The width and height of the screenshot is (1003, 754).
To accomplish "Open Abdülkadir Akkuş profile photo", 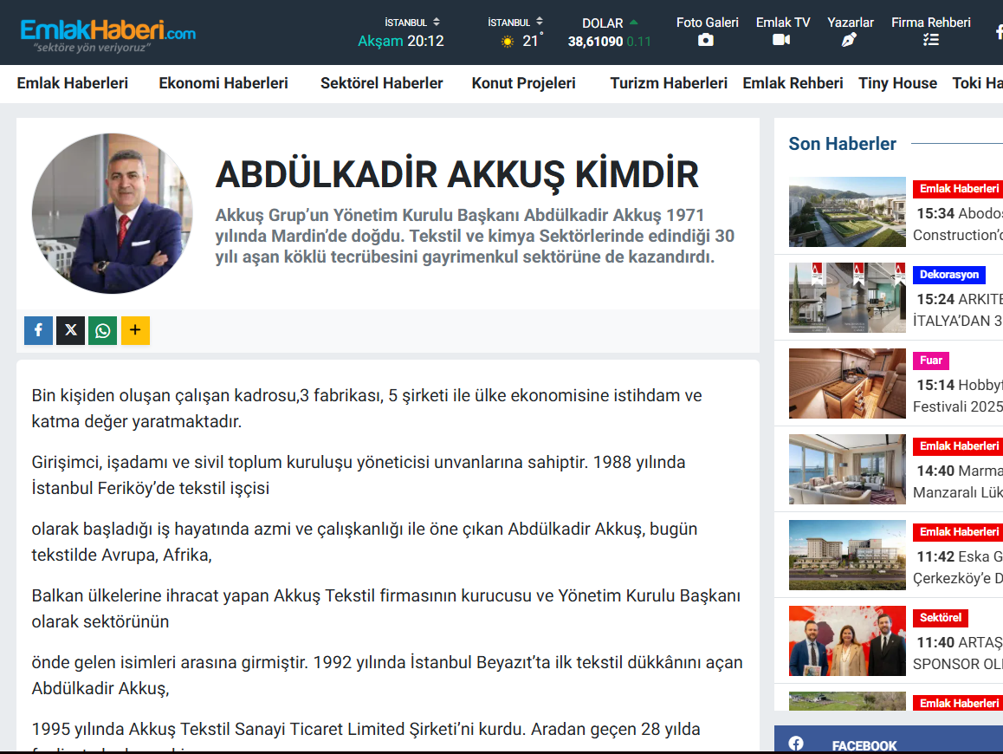I will (x=113, y=213).
